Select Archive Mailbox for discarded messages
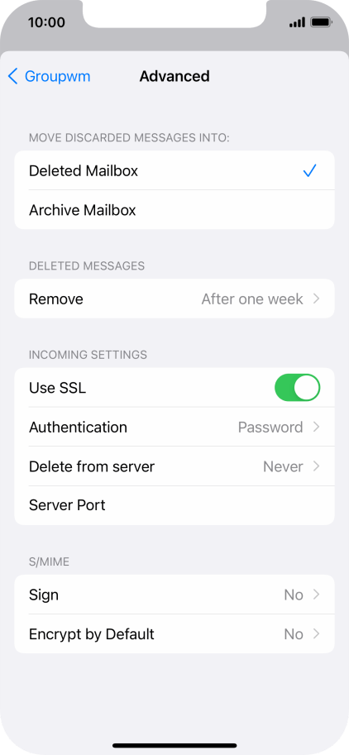Viewport: 349px width, 755px height. (174, 210)
